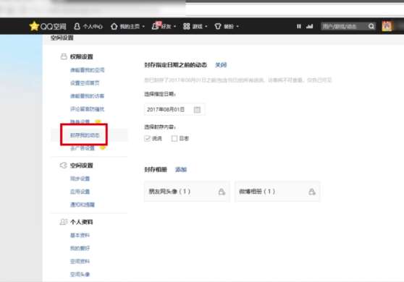Viewport: 404px width, 282px height.
Task: Click lock icon on 微博相册 album
Action: [x=312, y=192]
